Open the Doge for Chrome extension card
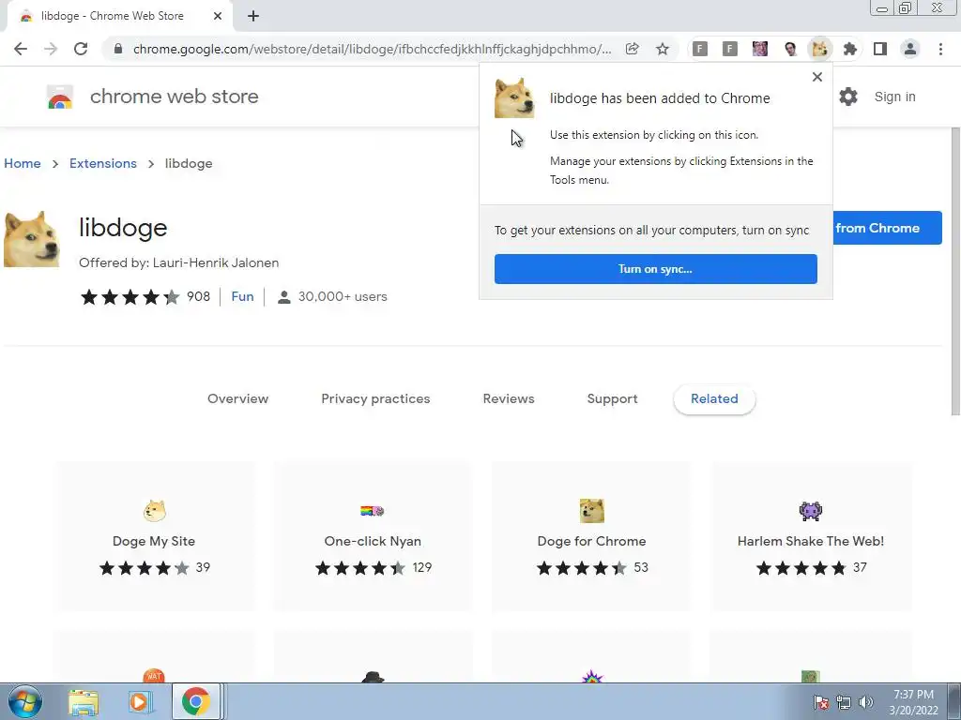Image resolution: width=961 pixels, height=720 pixels. (591, 536)
